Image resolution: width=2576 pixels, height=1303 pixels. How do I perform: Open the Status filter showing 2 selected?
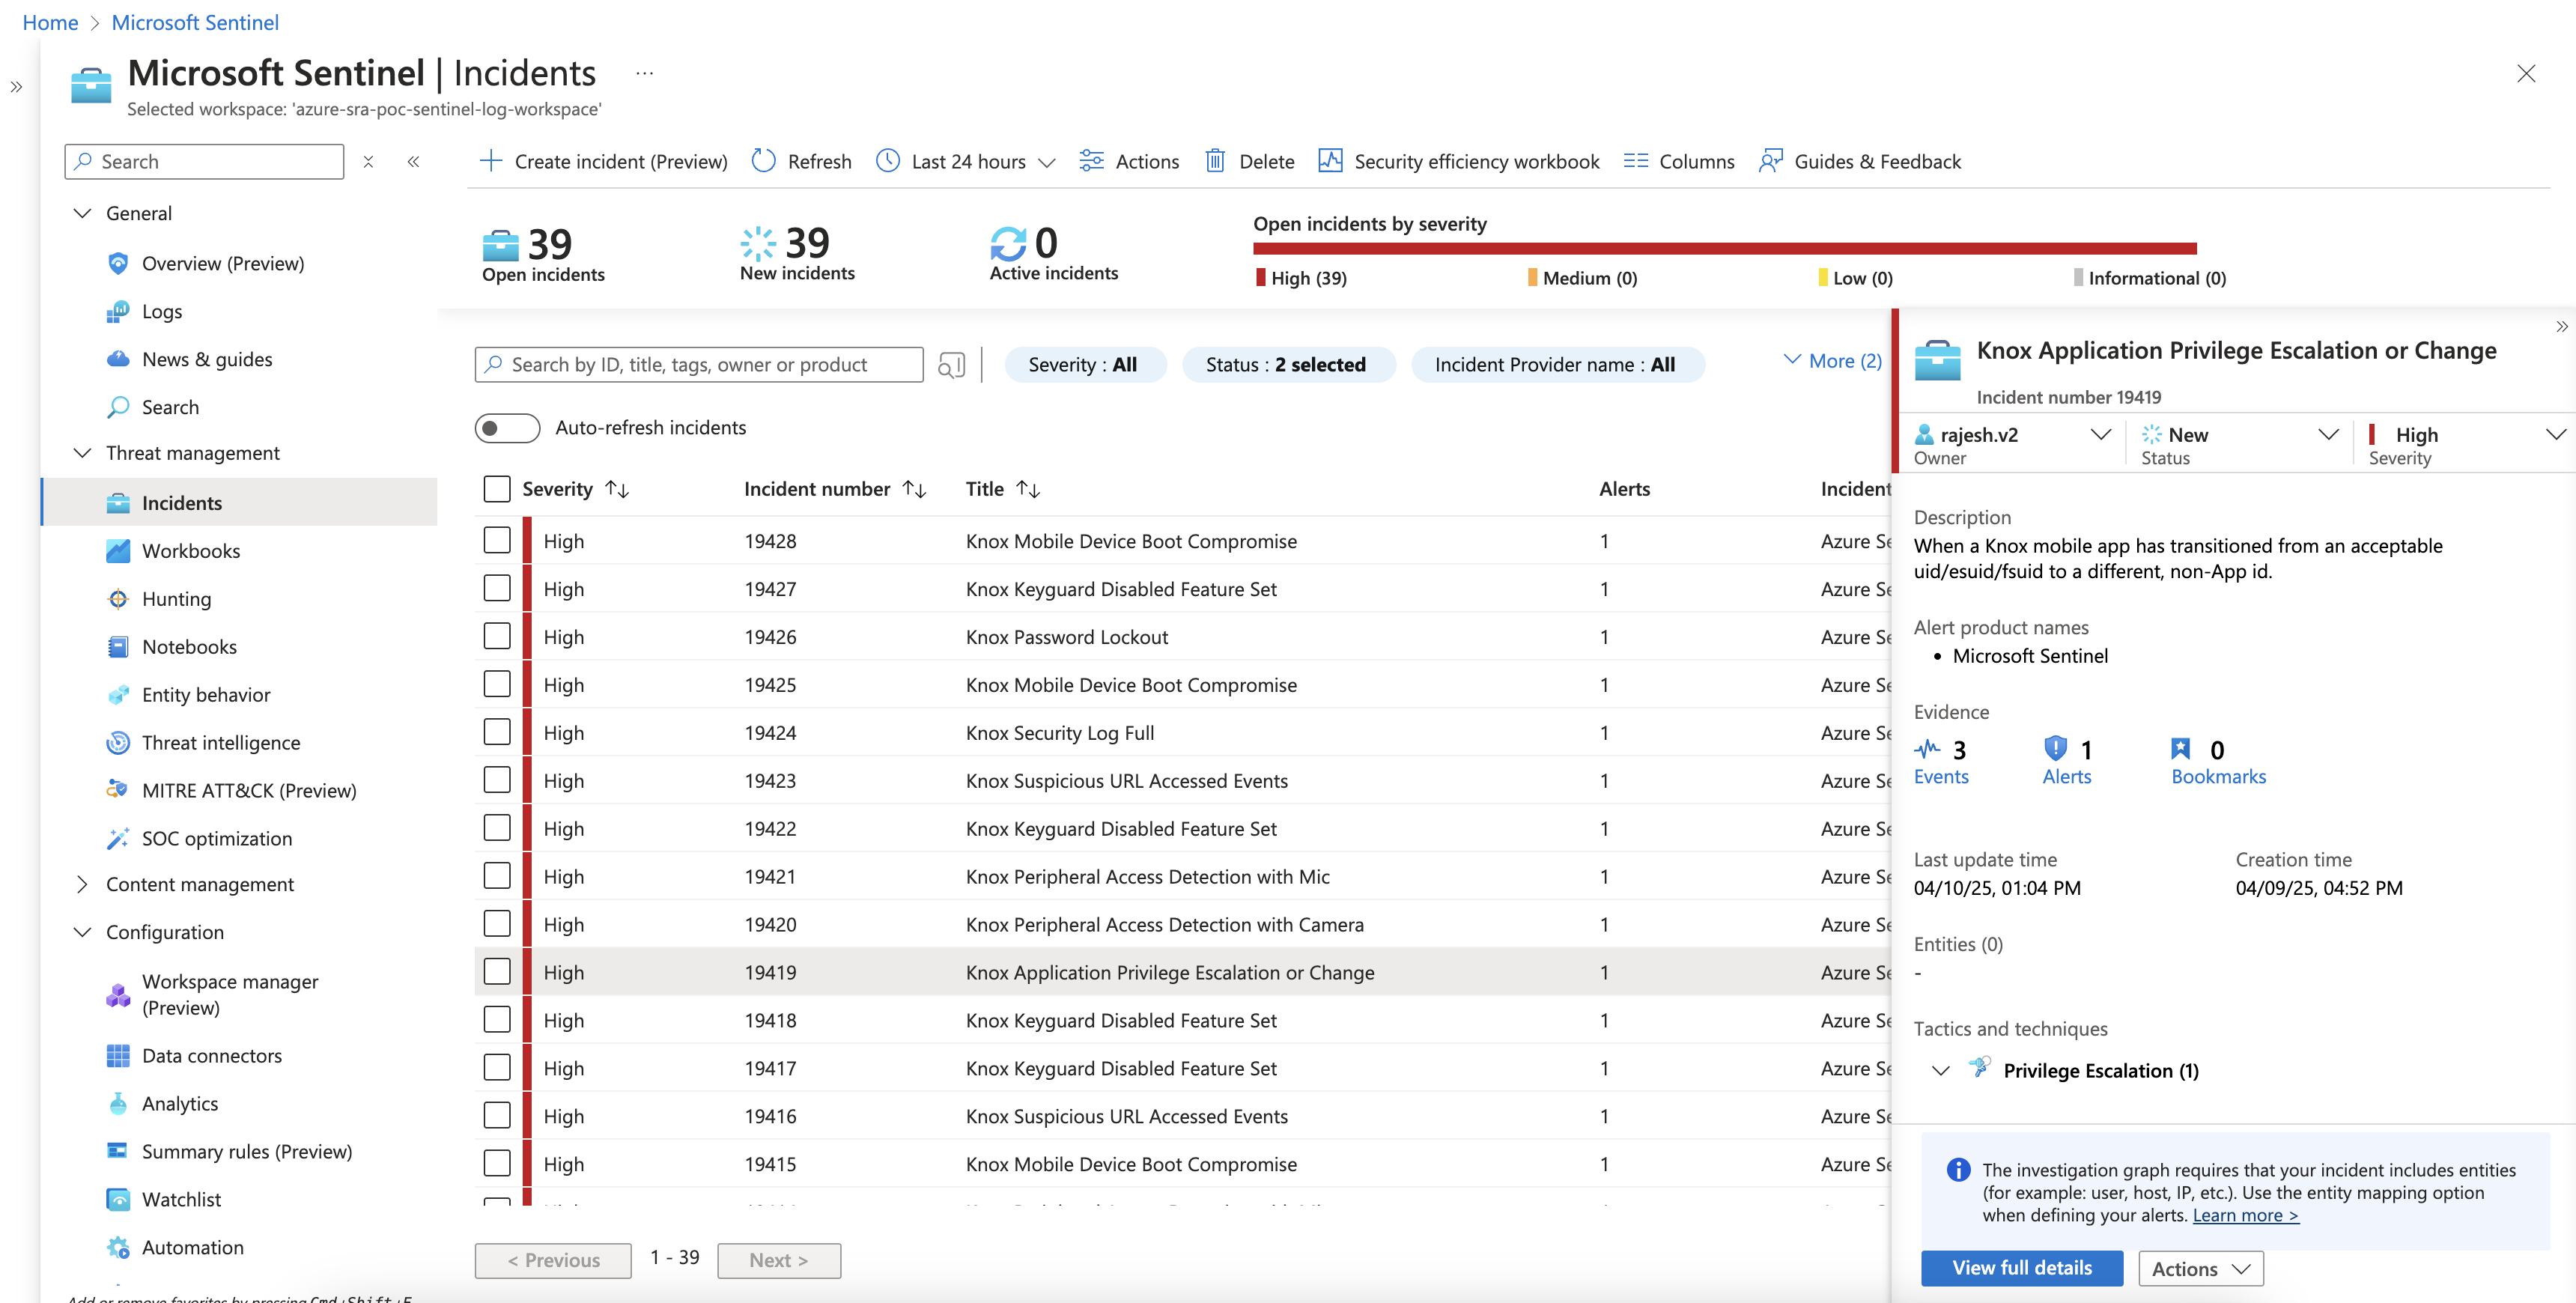click(x=1289, y=364)
